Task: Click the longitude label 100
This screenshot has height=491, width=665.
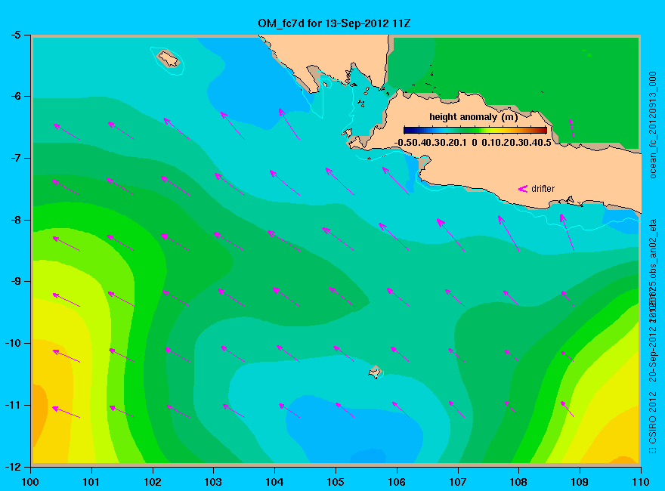Action: [30, 482]
